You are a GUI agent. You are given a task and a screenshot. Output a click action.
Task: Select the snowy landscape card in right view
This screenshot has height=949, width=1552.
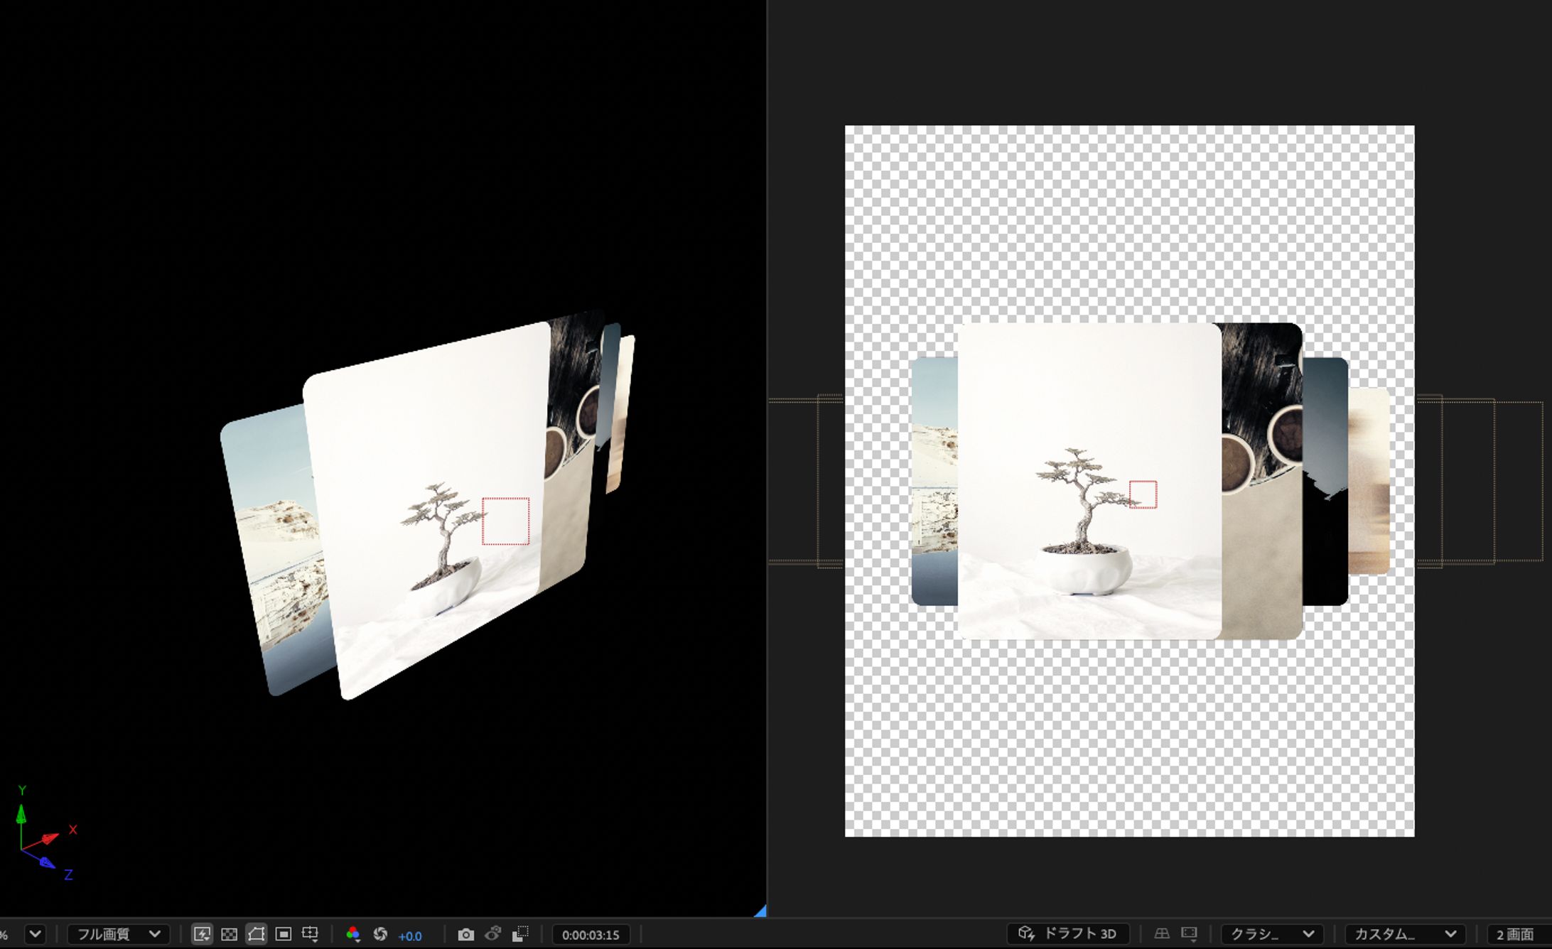click(x=934, y=481)
